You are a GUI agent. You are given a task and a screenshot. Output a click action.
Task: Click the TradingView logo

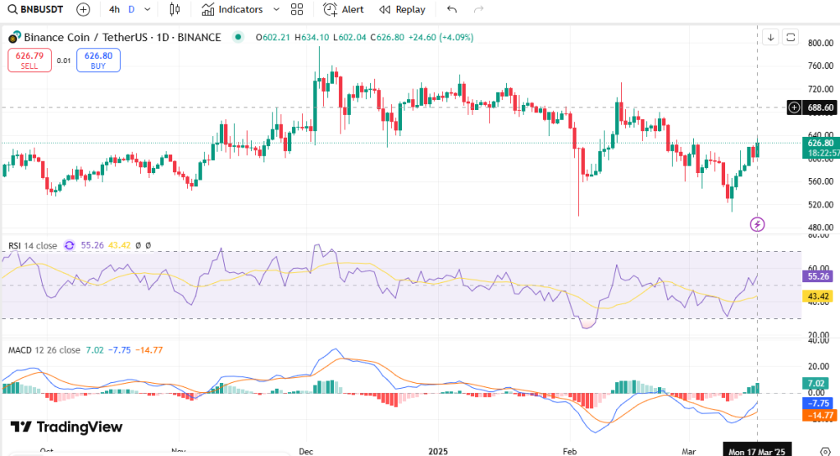pyautogui.click(x=66, y=426)
